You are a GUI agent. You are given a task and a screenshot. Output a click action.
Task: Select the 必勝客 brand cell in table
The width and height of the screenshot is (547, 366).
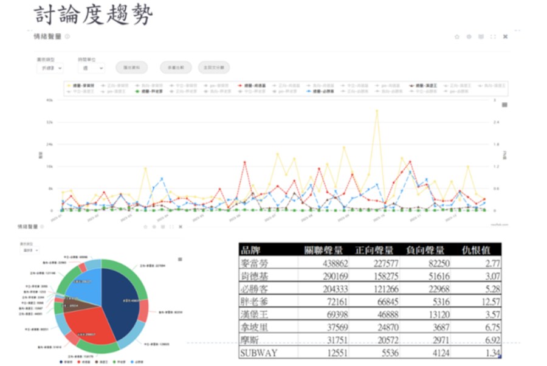pyautogui.click(x=269, y=289)
